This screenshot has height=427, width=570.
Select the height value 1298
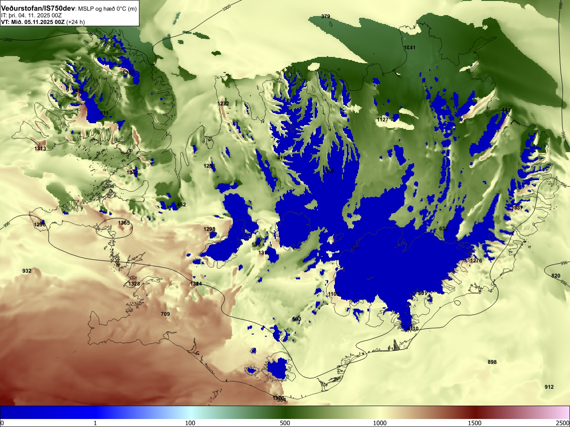[209, 230]
